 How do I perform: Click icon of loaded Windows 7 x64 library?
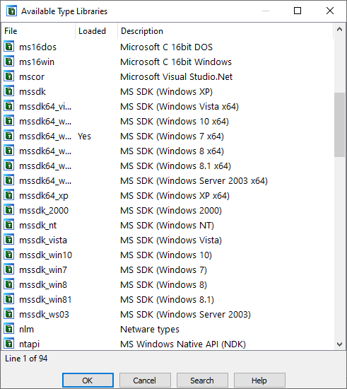click(9, 136)
